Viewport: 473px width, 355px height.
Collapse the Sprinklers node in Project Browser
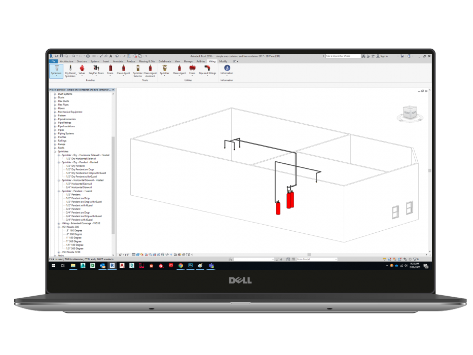pos(55,152)
